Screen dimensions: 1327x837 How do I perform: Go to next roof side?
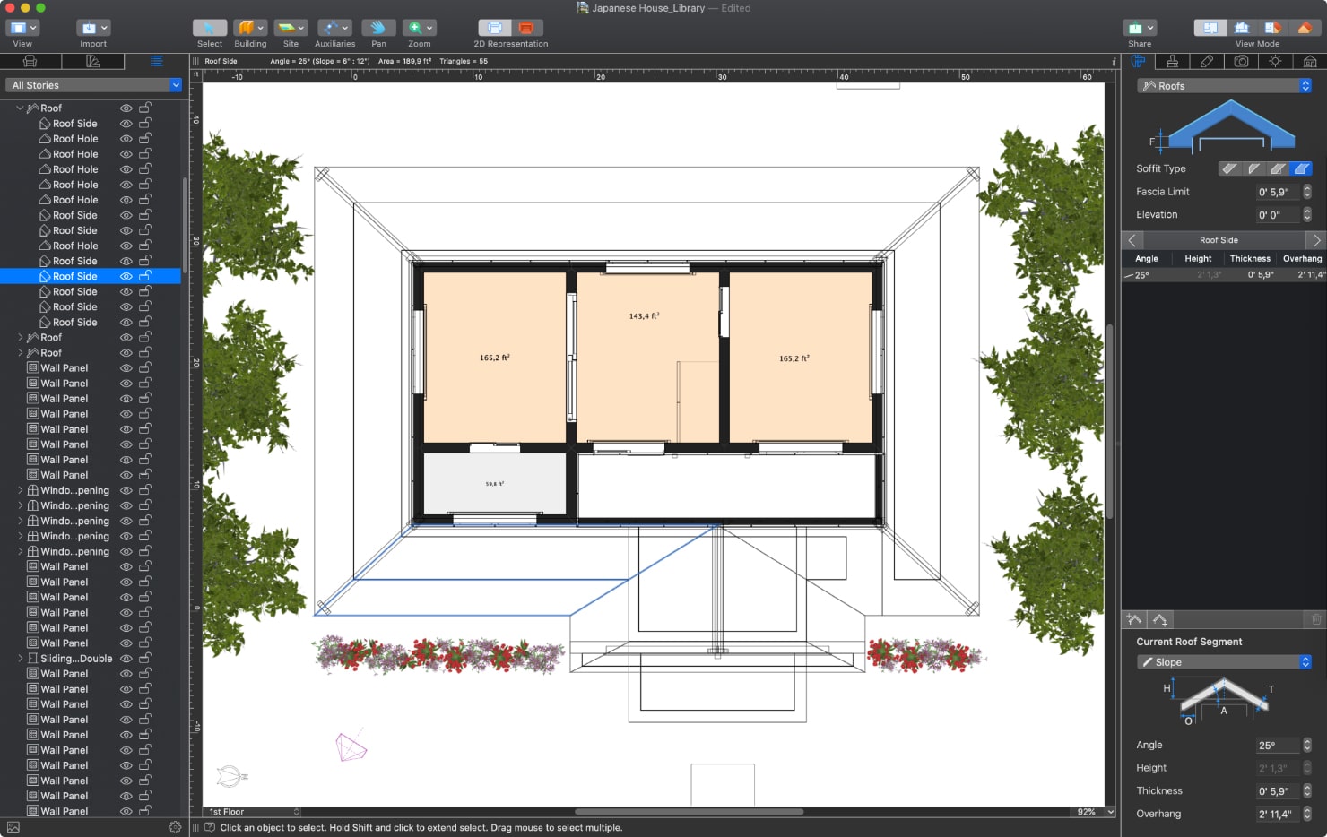point(1316,240)
